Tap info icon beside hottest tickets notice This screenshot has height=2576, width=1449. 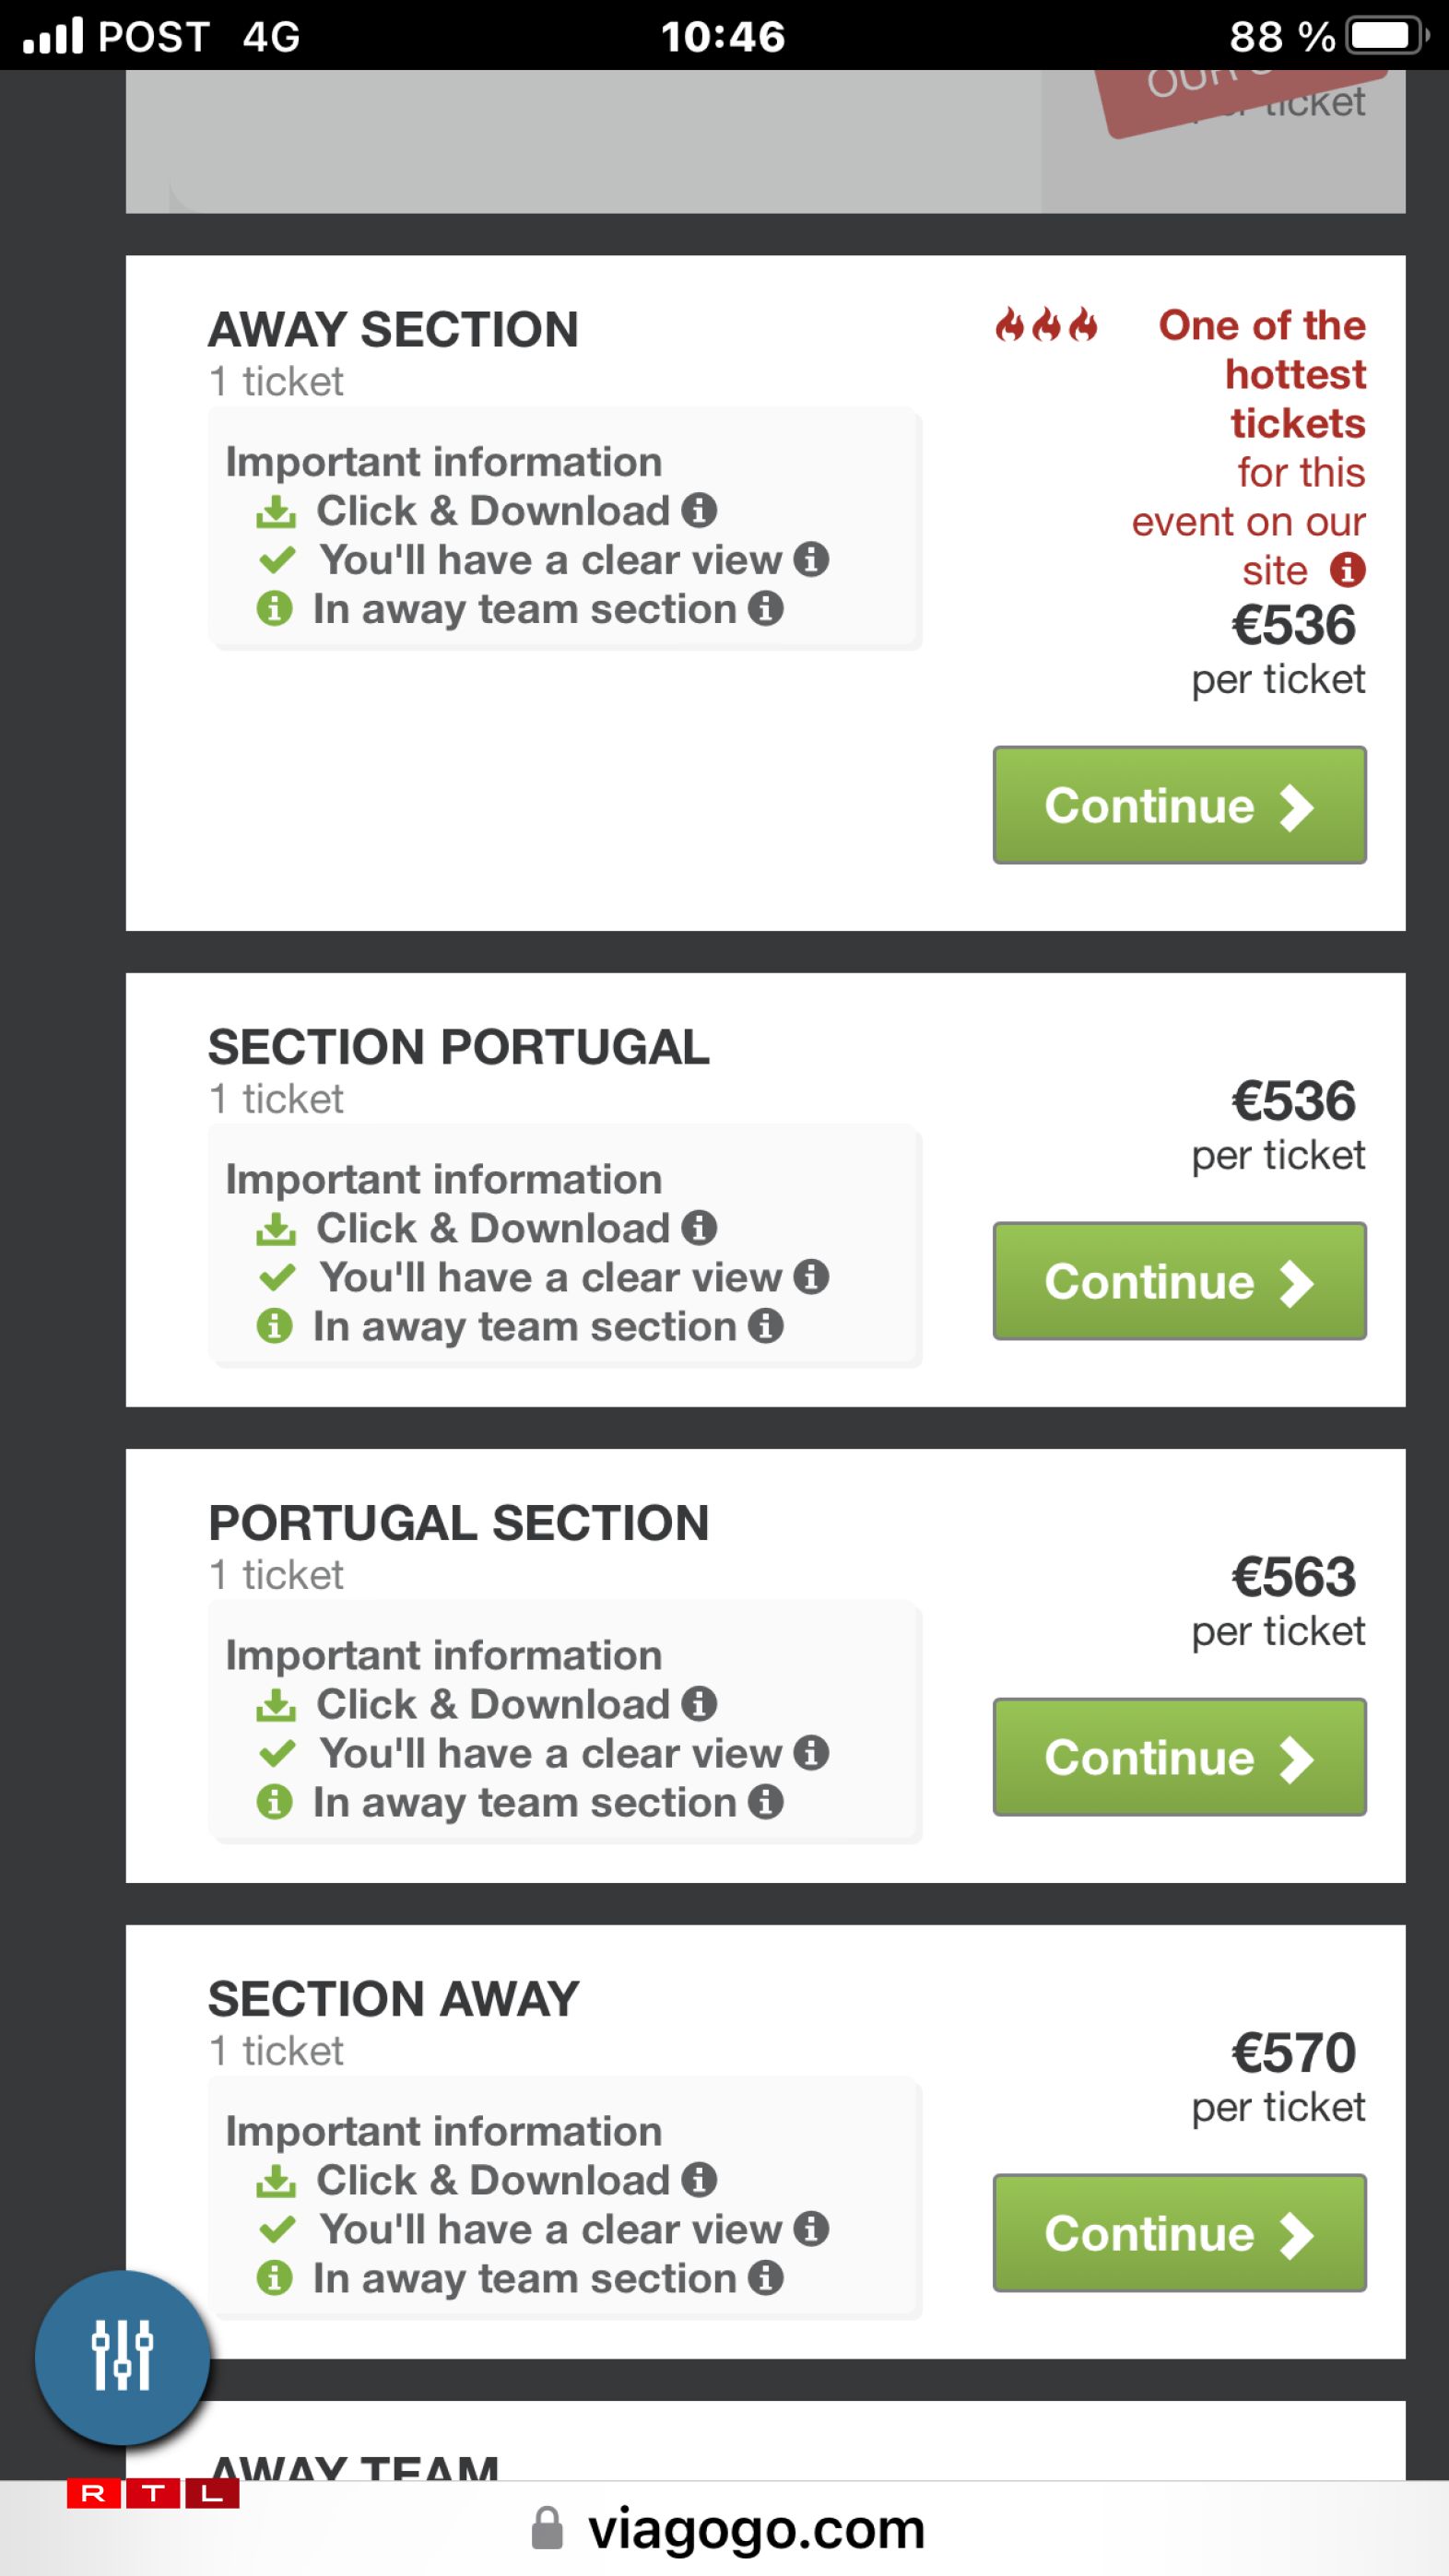[x=1347, y=570]
